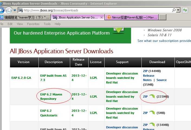Screen dimensions: 191x130
Task: Click "All JBoss Application Server Downloads" heading
Action: (x=61, y=51)
